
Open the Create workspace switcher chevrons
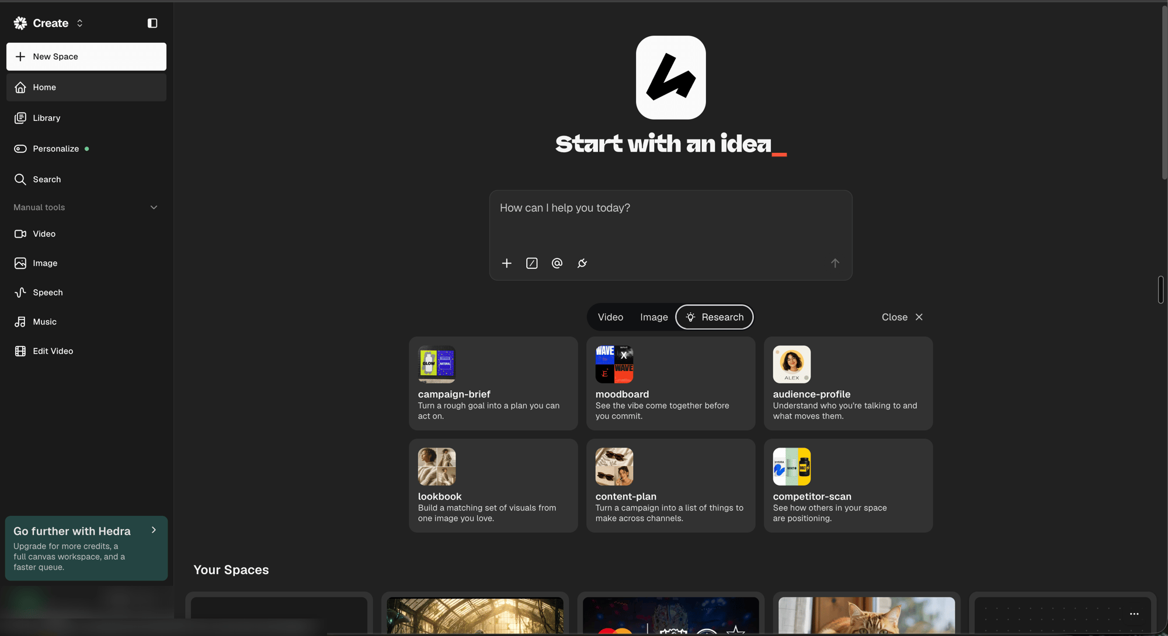pyautogui.click(x=80, y=23)
